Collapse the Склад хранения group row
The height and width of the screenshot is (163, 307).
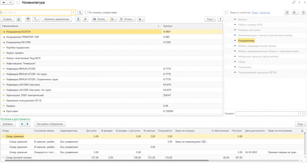click(3, 136)
